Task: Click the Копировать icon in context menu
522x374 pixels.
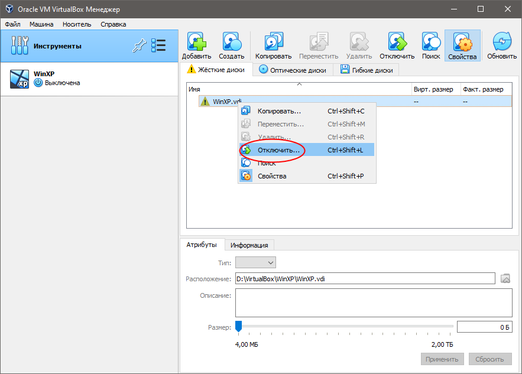Action: 246,111
